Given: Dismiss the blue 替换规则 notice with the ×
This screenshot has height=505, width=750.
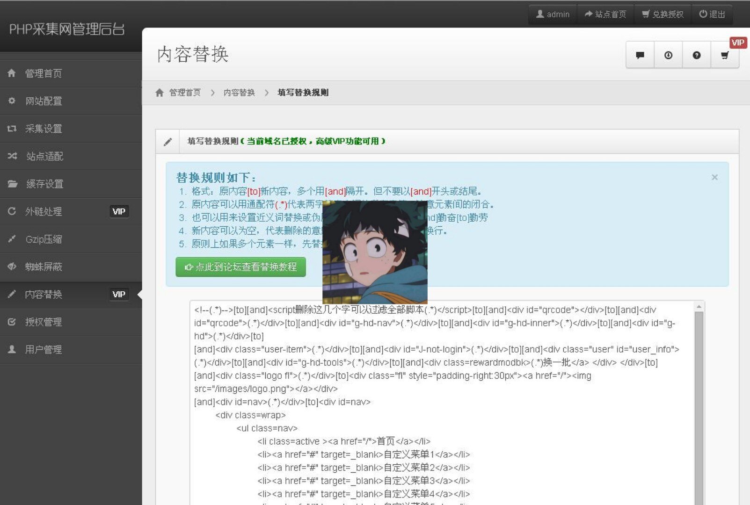Looking at the screenshot, I should (x=714, y=177).
